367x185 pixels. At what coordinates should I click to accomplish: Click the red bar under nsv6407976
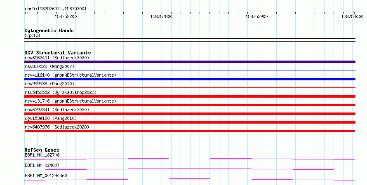click(x=190, y=131)
